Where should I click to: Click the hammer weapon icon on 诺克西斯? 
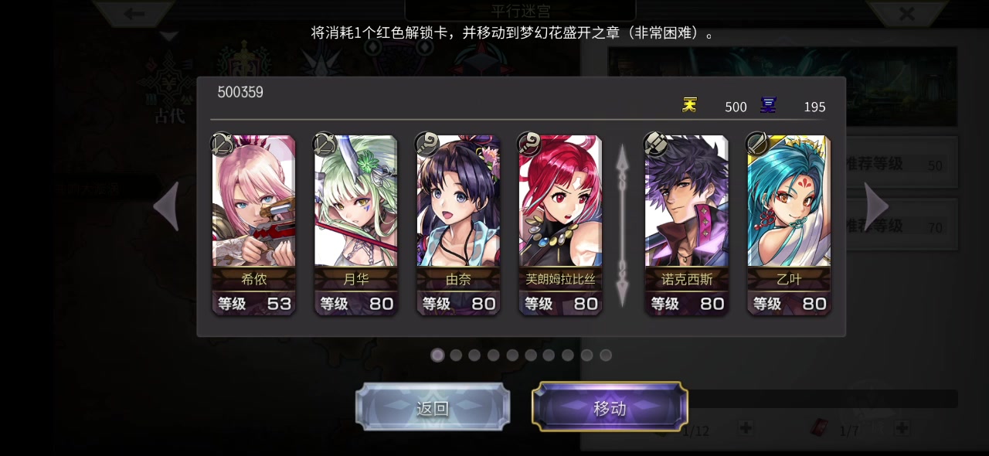pyautogui.click(x=655, y=144)
